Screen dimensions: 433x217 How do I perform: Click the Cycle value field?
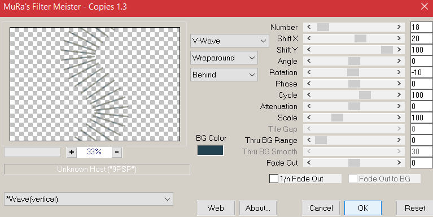pos(422,95)
